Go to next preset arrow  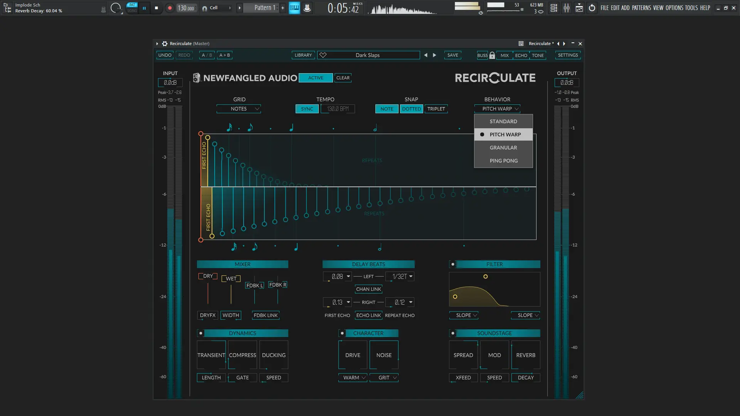pos(434,55)
